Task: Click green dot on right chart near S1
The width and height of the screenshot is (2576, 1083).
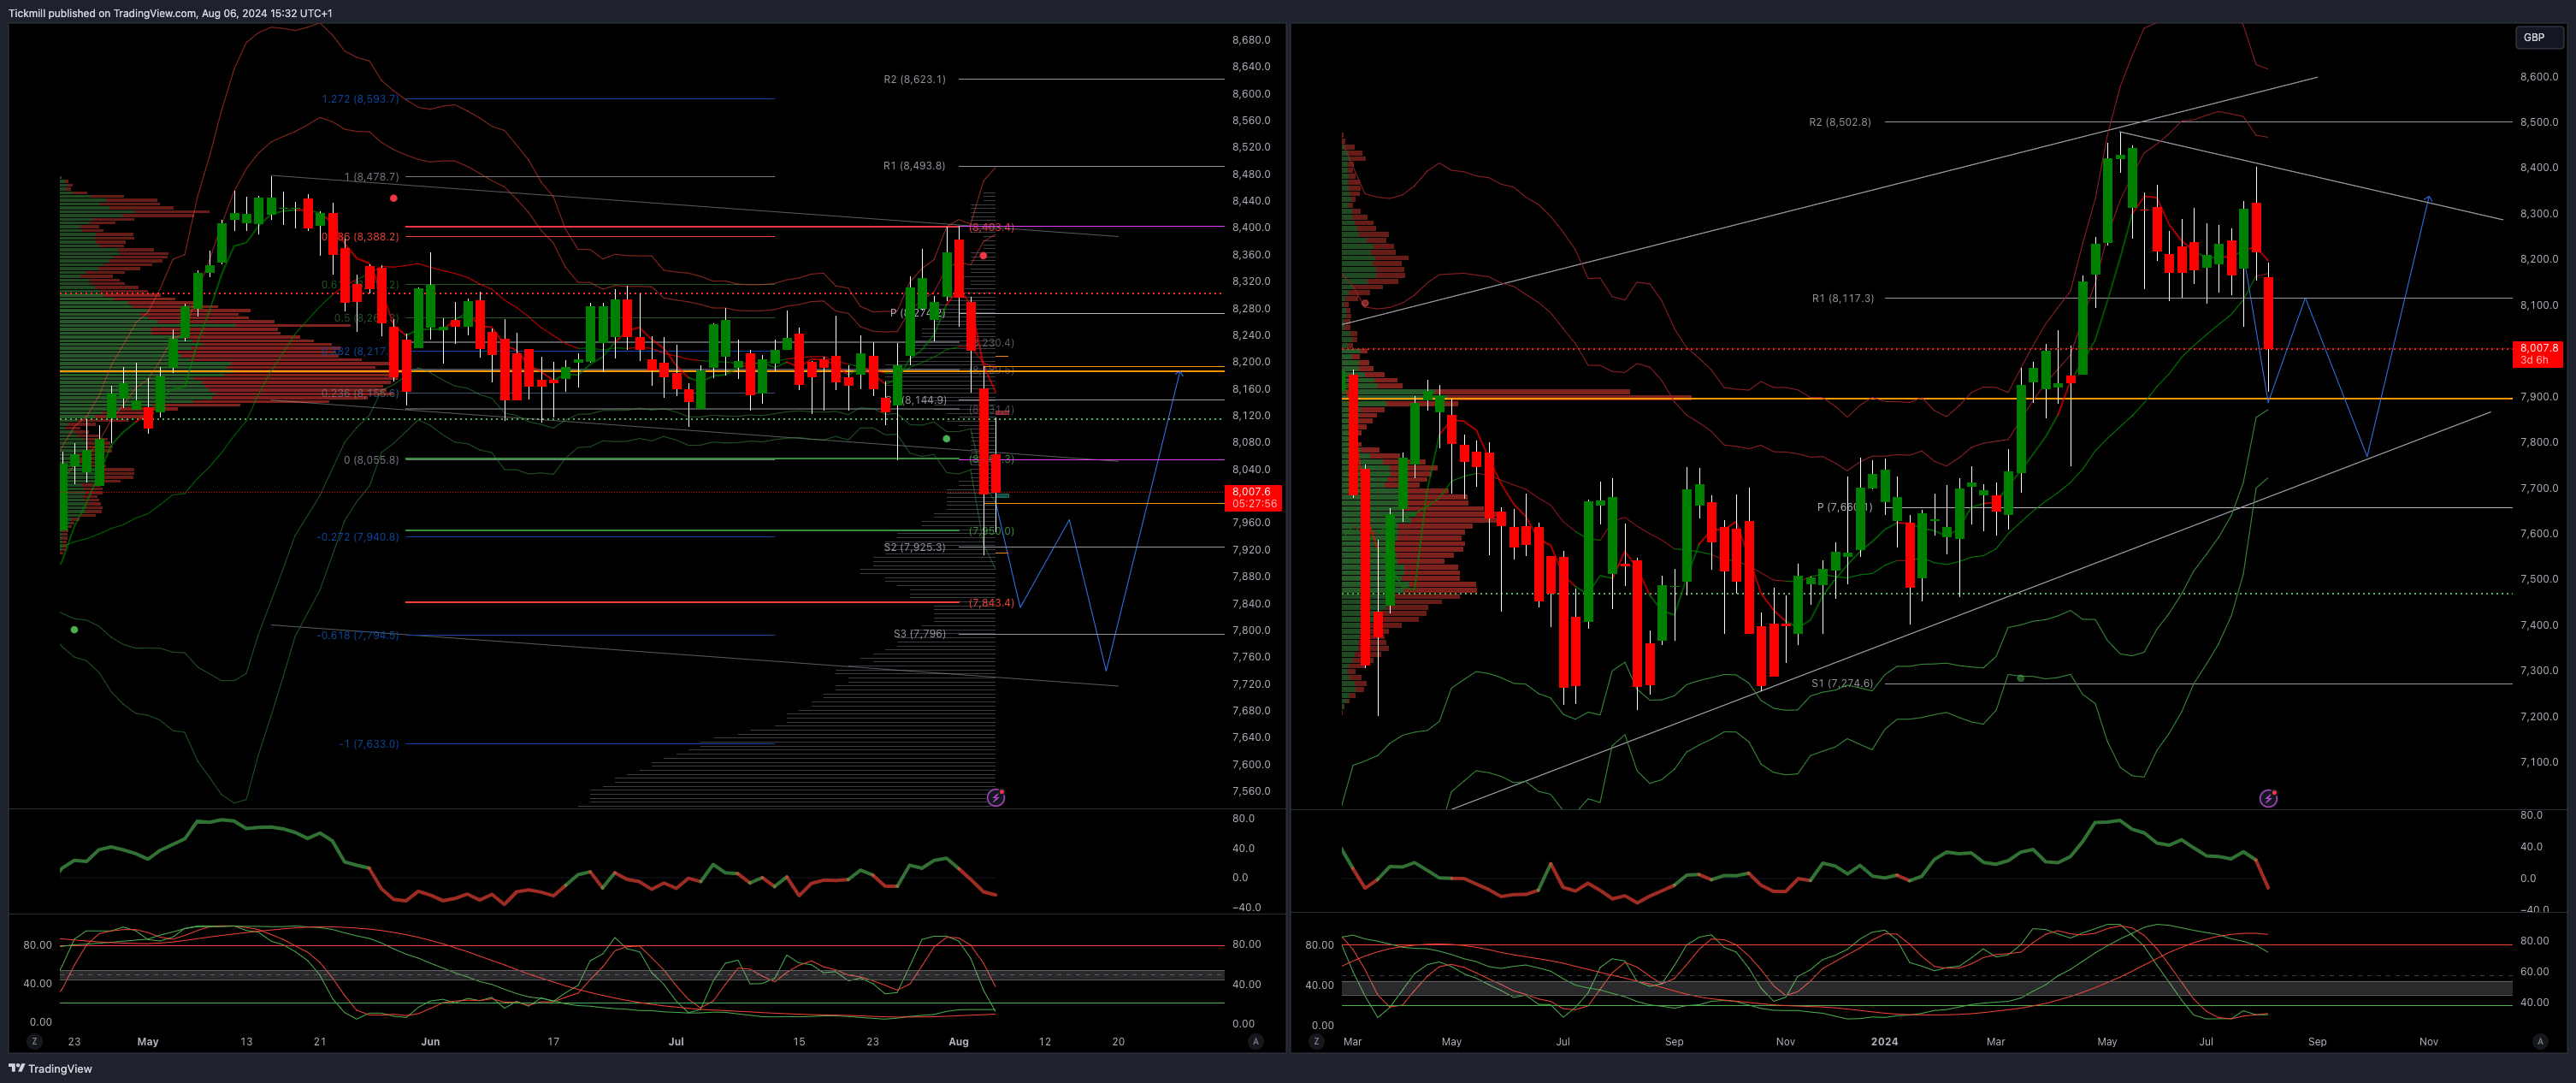Action: pyautogui.click(x=2020, y=678)
